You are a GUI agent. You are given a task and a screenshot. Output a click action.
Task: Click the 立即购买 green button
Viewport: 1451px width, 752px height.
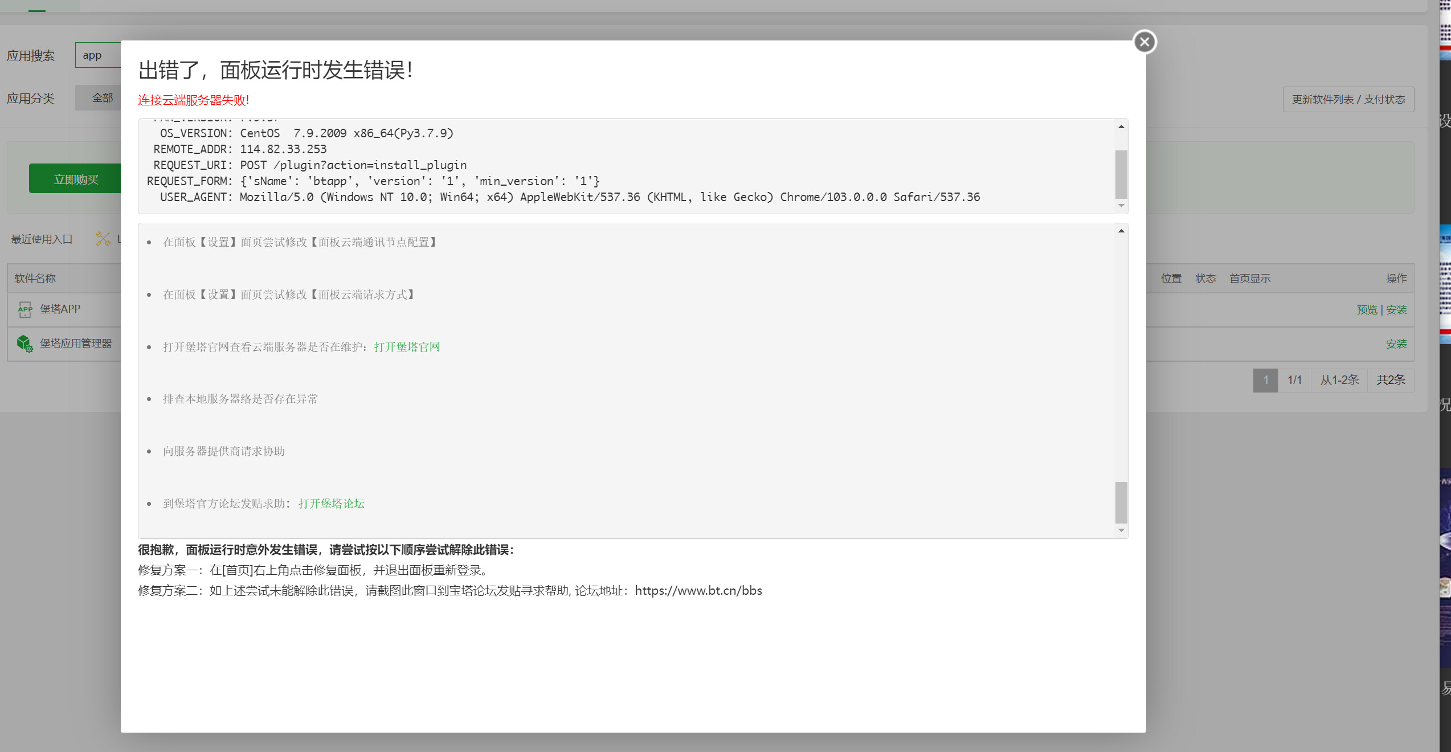tap(76, 179)
